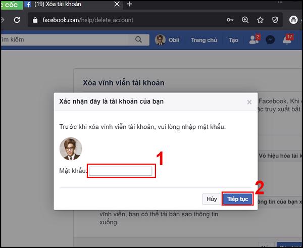Select the Xóa tài khoản browser tab

point(71,5)
